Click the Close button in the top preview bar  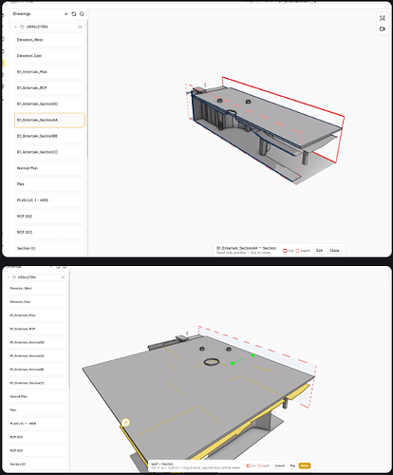pyautogui.click(x=334, y=251)
